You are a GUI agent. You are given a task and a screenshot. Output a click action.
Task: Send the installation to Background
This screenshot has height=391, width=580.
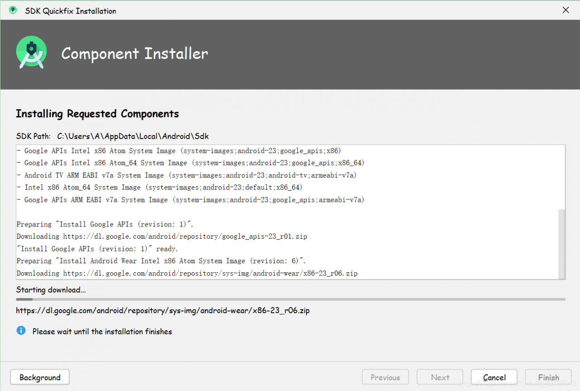point(40,377)
